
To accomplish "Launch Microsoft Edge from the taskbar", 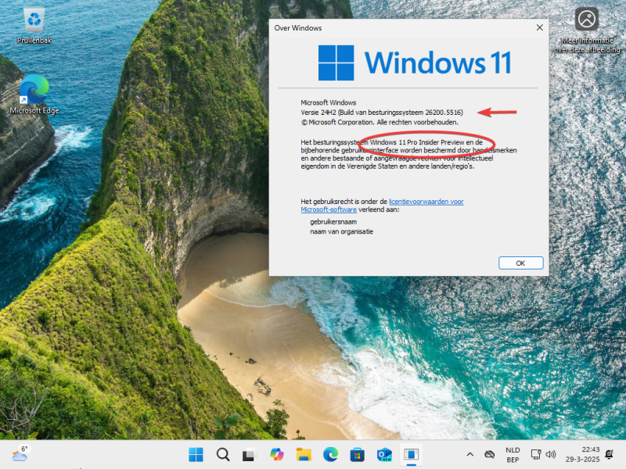I will click(330, 454).
